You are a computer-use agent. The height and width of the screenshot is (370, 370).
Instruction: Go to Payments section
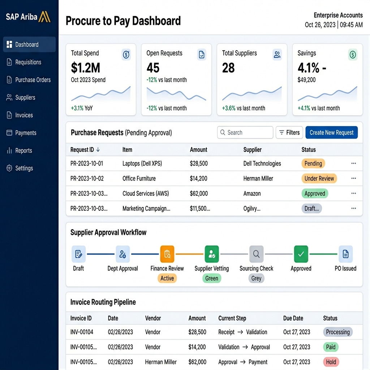pos(21,133)
